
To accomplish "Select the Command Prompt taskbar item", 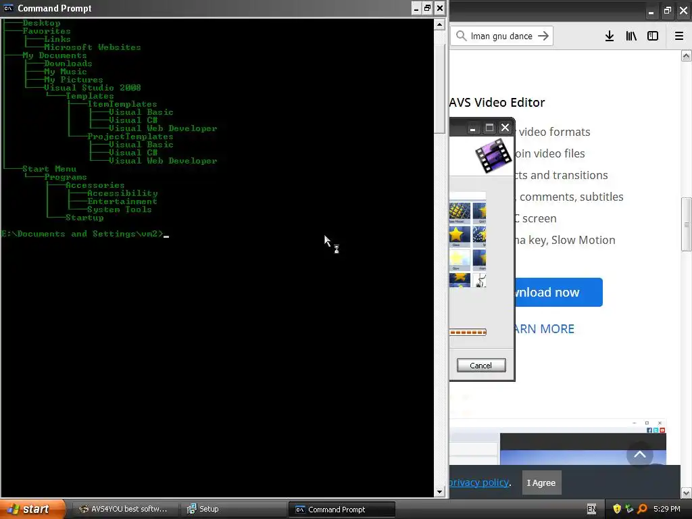I will pyautogui.click(x=342, y=510).
